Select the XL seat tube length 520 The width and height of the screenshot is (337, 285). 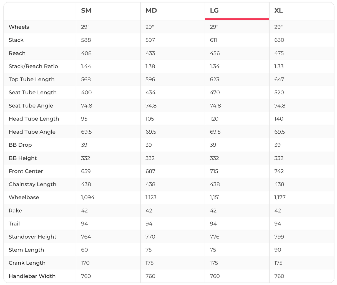pyautogui.click(x=279, y=92)
